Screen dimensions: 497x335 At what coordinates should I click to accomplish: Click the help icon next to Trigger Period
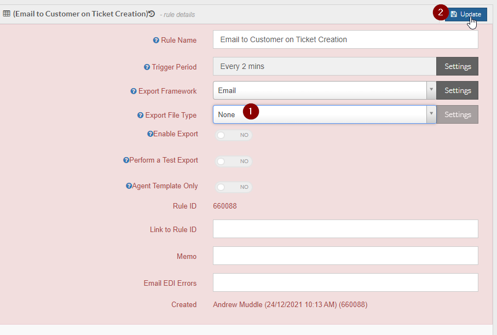click(147, 67)
